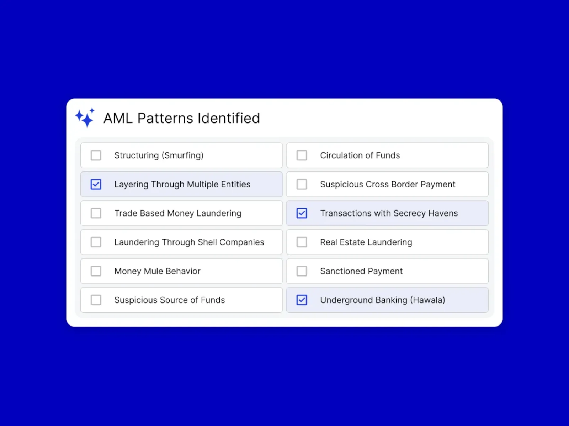569x426 pixels.
Task: Enable the Structuring (Smurfing) checkbox
Action: (x=96, y=155)
